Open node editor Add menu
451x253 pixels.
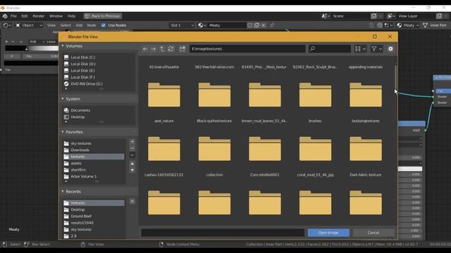tap(79, 25)
